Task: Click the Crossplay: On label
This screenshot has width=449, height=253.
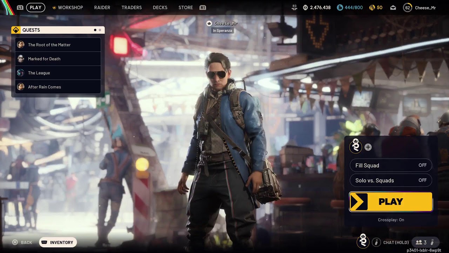Action: [391, 220]
